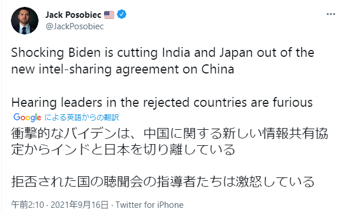Click the による英語からの翻訳 translation link

pyautogui.click(x=82, y=118)
